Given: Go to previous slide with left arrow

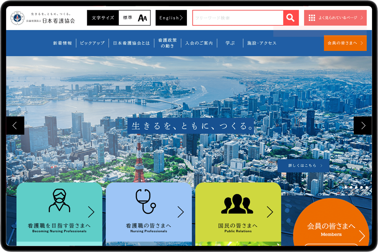Looking at the screenshot, I should [15, 125].
